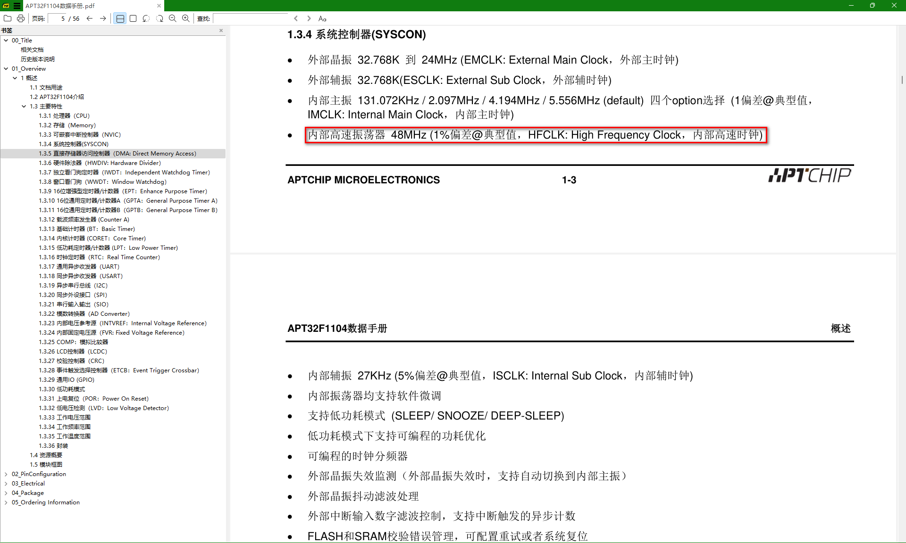Click the search text input field

pyautogui.click(x=251, y=18)
